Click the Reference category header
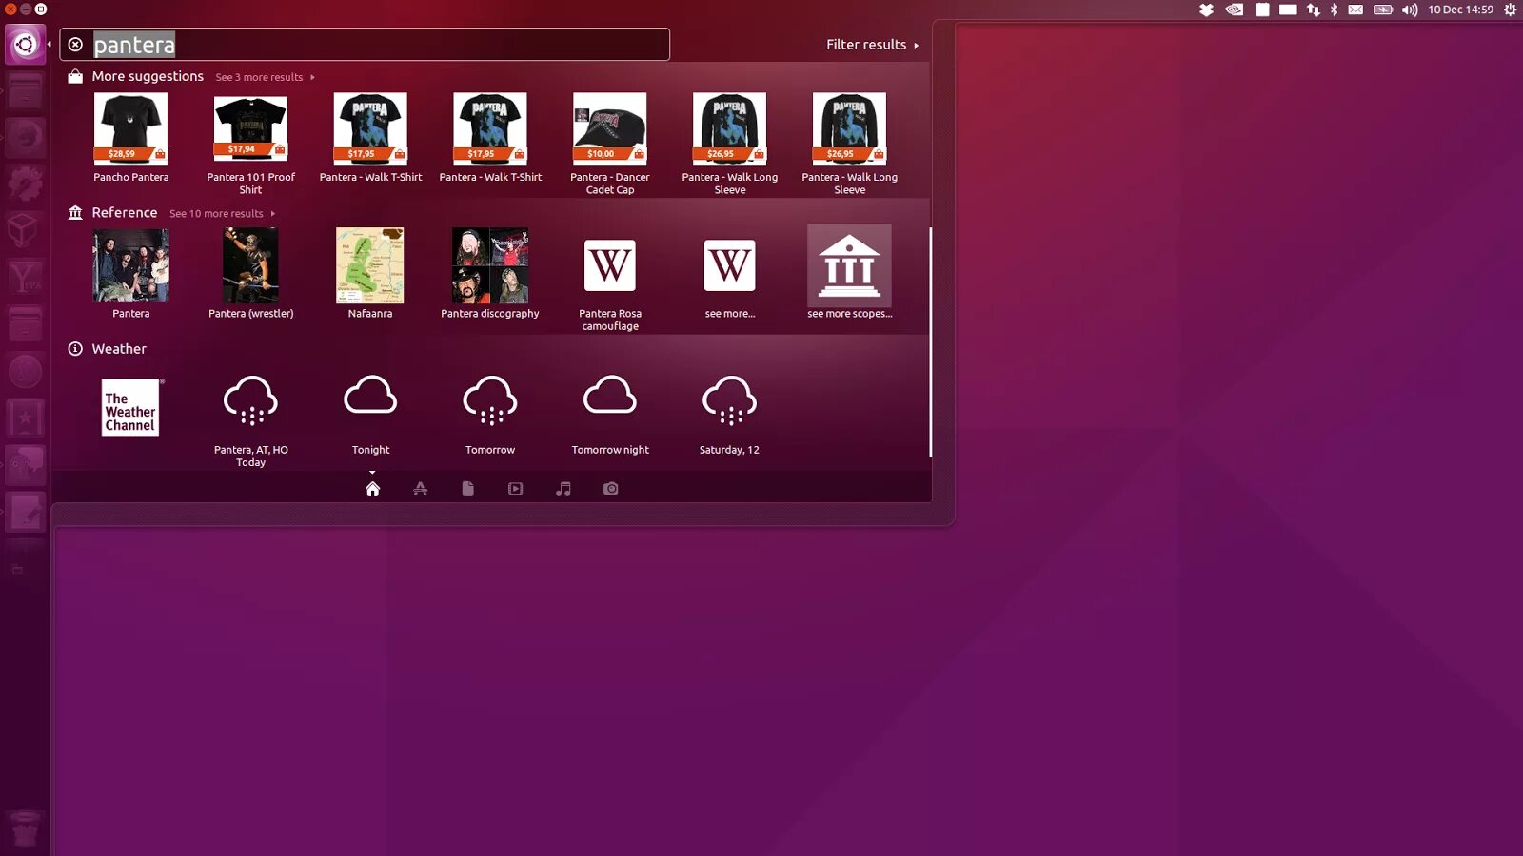 [125, 213]
